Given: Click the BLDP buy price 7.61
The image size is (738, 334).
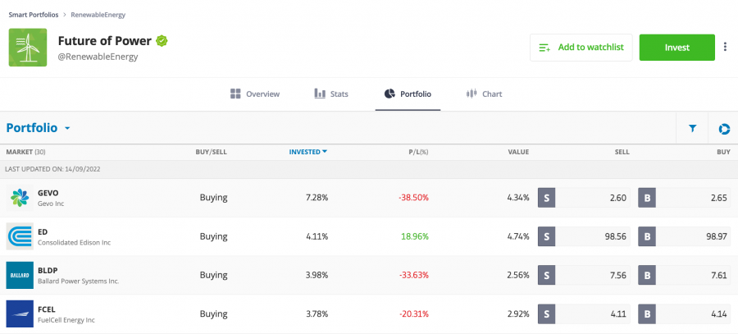Looking at the screenshot, I should [719, 275].
